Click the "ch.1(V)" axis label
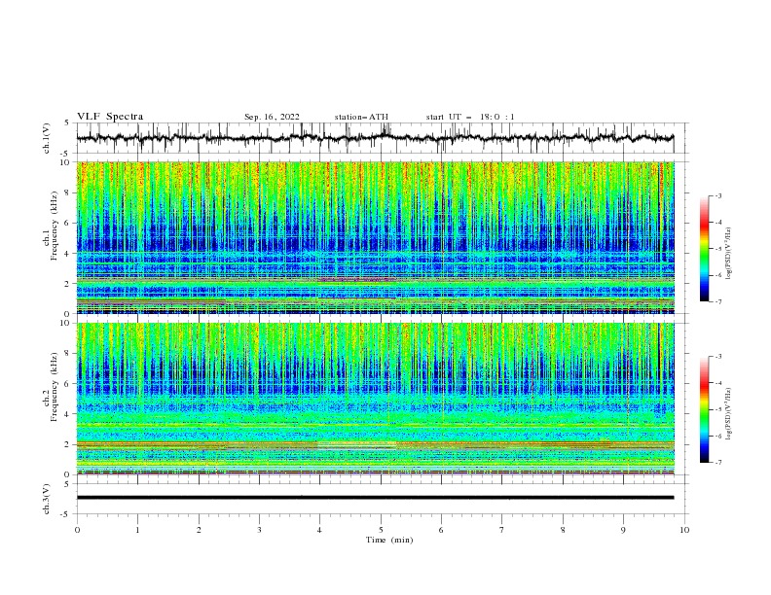771x595 pixels. click(47, 138)
